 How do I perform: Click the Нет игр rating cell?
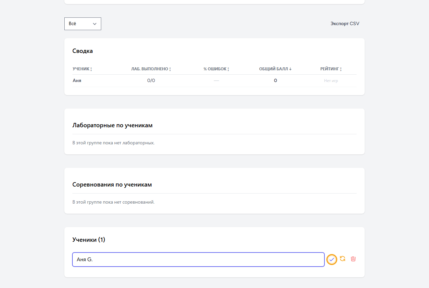(331, 81)
